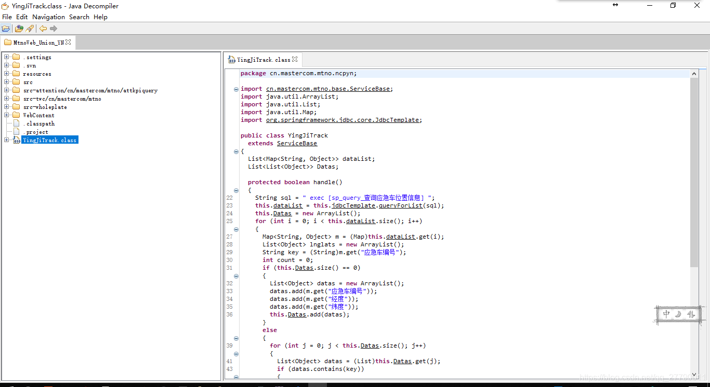The height and width of the screenshot is (387, 710).
Task: Click the YingJiTrack.class binary file icon in tree
Action: pyautogui.click(x=17, y=140)
